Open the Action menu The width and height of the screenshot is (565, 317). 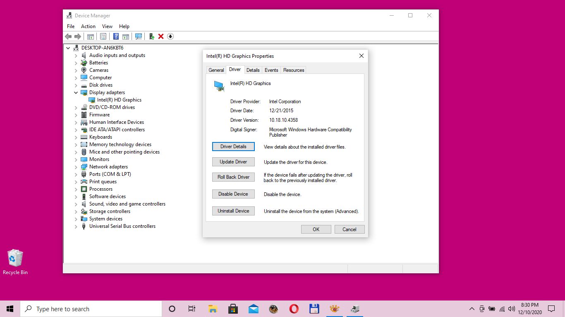(88, 26)
